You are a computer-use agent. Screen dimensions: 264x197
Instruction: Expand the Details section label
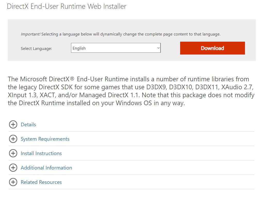point(28,124)
